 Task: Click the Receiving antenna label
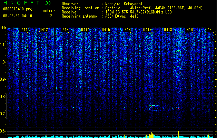point(79,16)
